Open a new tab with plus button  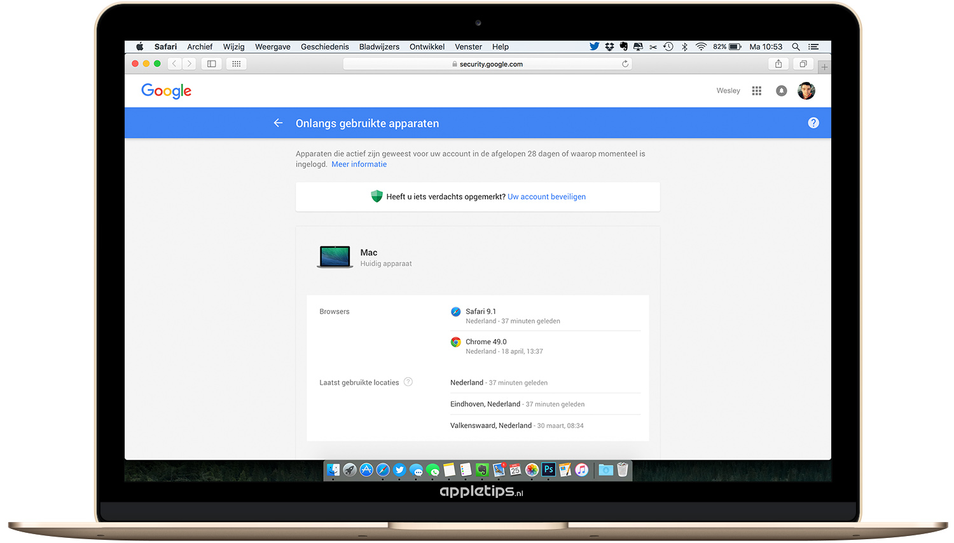click(x=824, y=67)
